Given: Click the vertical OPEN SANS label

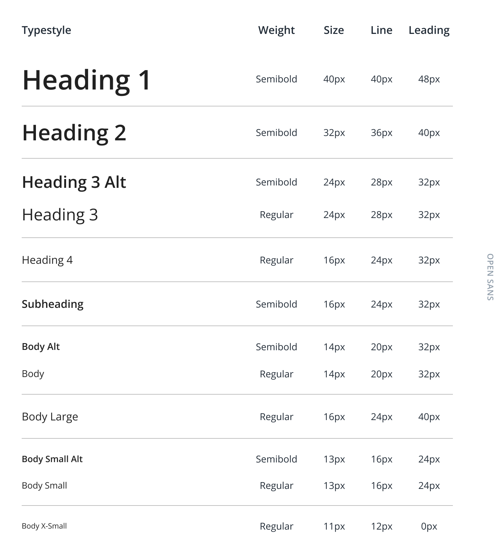Looking at the screenshot, I should click(x=490, y=277).
